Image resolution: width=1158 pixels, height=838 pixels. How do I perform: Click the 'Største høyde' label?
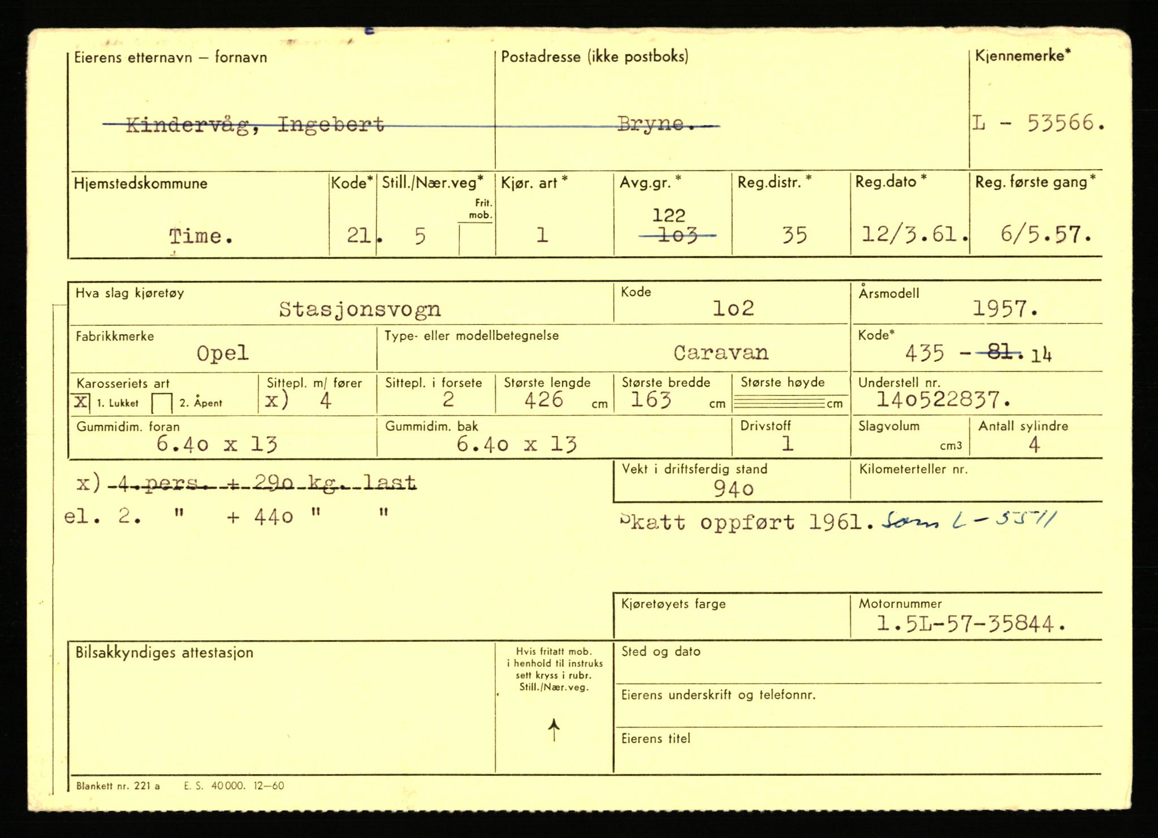pos(783,382)
